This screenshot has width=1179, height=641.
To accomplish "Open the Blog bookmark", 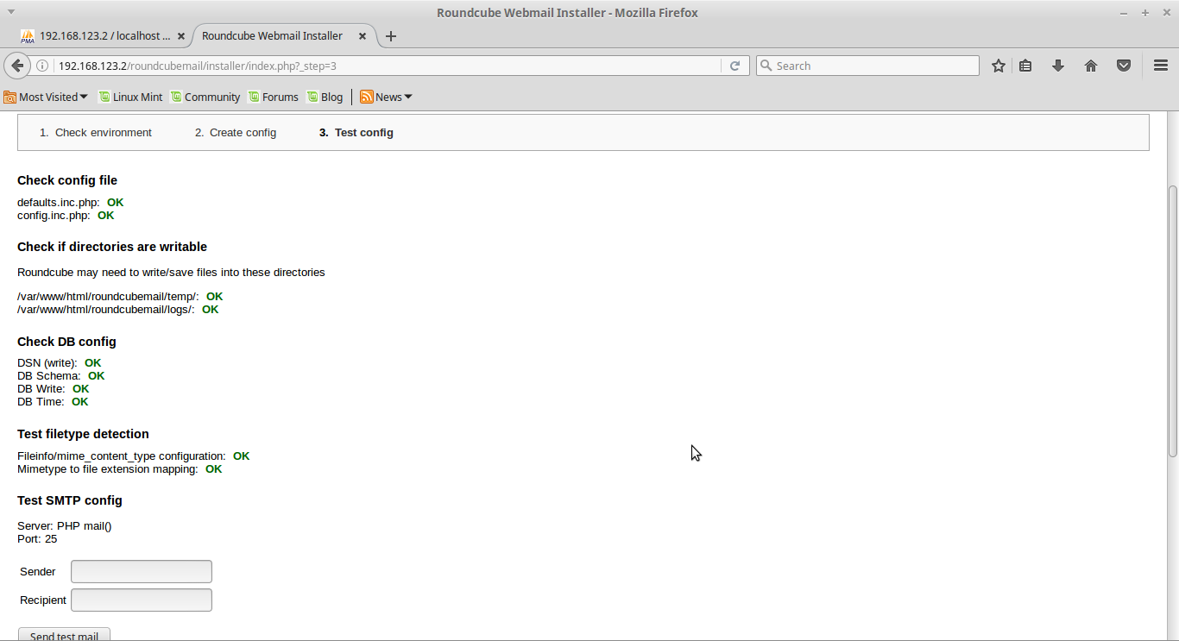I will point(325,97).
